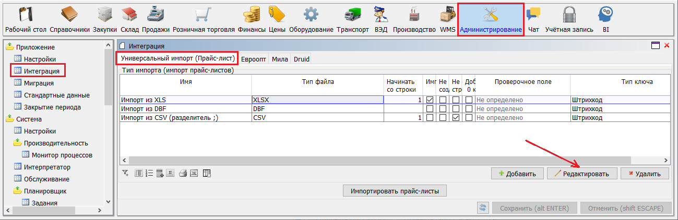The height and width of the screenshot is (220, 678).
Task: Click the Импортировать прайс-листы button
Action: coord(395,191)
